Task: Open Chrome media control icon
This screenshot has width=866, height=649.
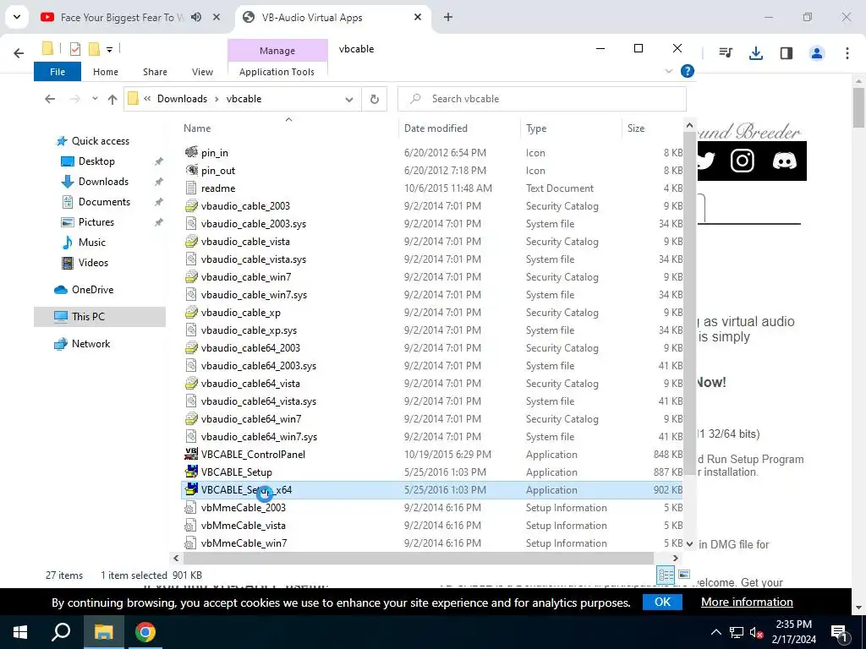Action: coord(726,53)
